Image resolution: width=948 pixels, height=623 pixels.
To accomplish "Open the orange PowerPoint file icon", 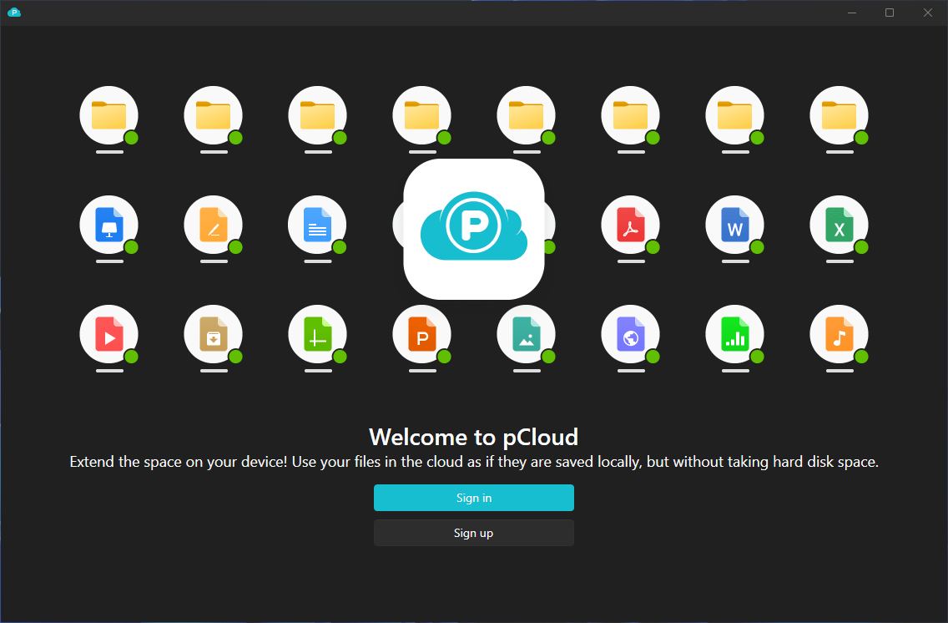I will coord(422,335).
